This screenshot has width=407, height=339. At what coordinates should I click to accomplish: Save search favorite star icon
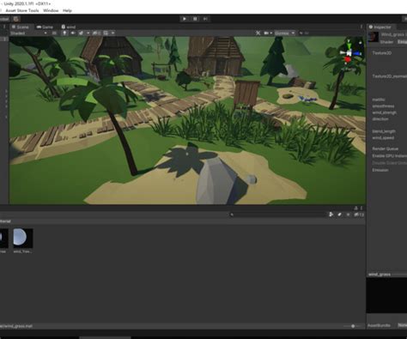(348, 215)
